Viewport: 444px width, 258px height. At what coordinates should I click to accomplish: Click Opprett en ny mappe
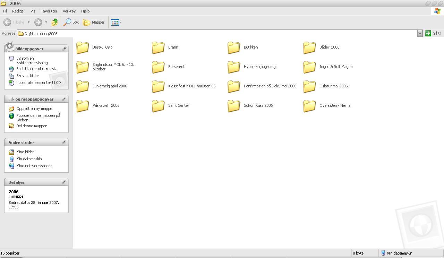pos(34,109)
